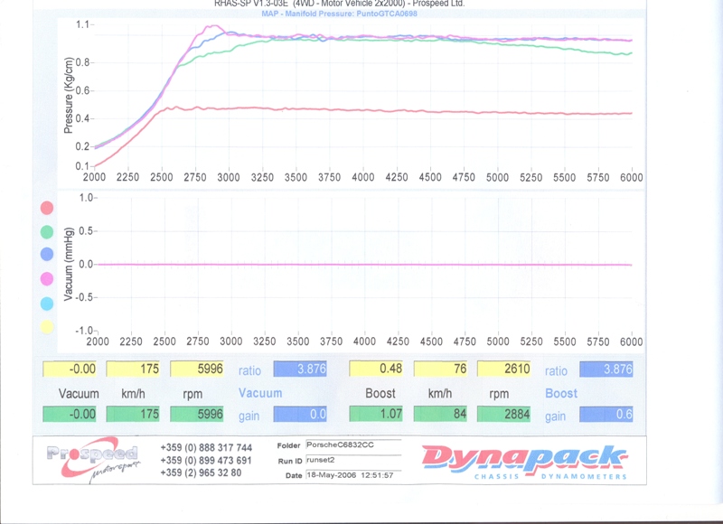Click the Boost gain value 0.6
The width and height of the screenshot is (723, 524).
click(x=606, y=415)
